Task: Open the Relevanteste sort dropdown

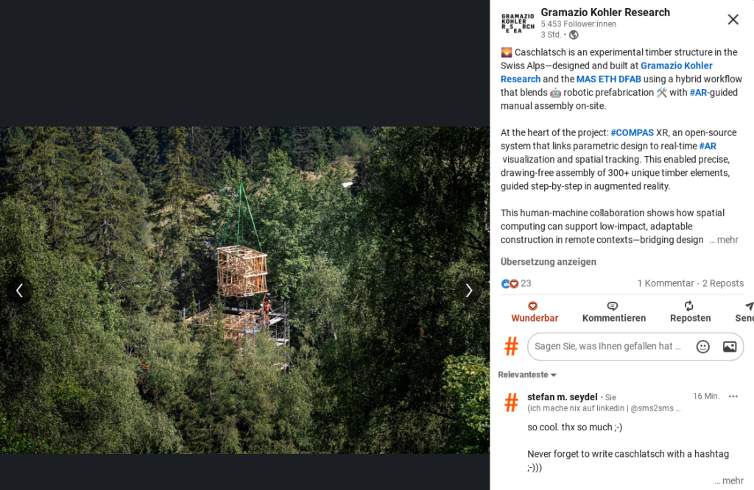Action: (x=527, y=374)
